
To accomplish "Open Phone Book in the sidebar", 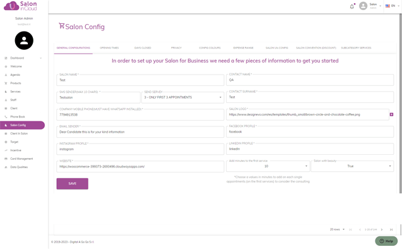I will [18, 117].
